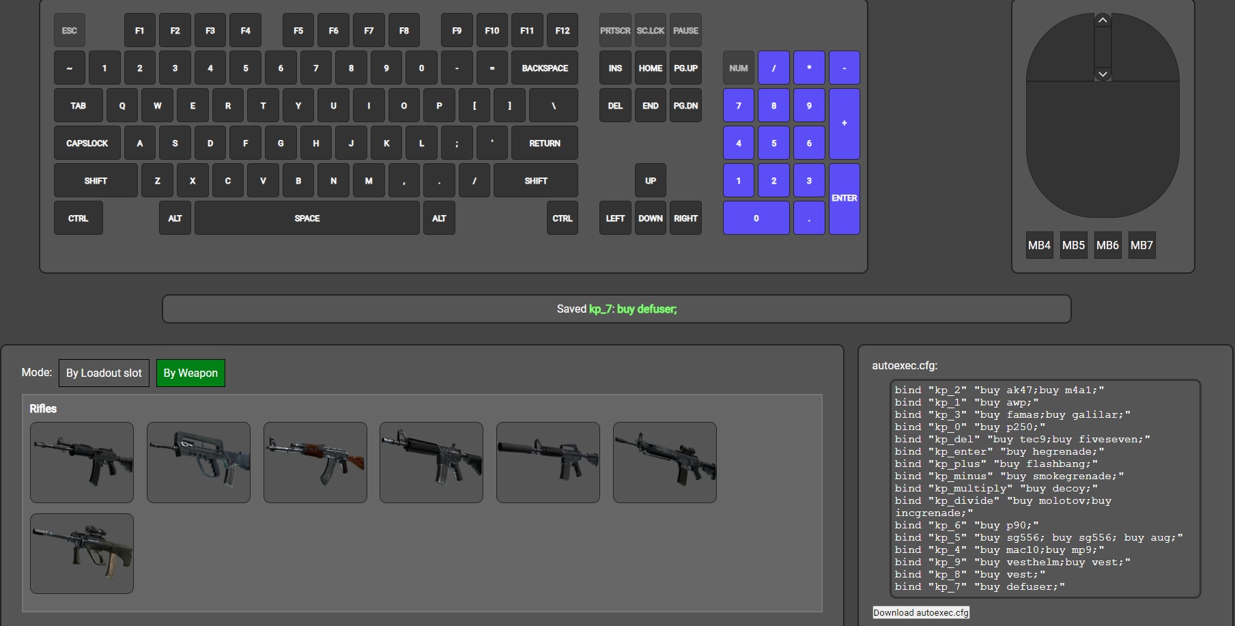Select numpad 4 key
Screen dimensions: 1235x626
pyautogui.click(x=739, y=143)
